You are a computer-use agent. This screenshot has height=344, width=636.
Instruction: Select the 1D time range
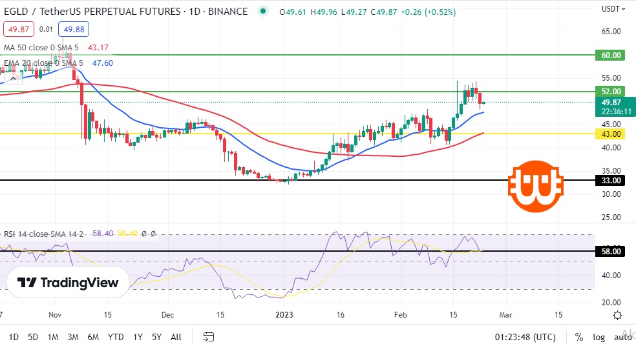[x=13, y=336]
